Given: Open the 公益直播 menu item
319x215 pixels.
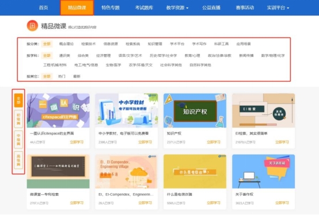Looking at the screenshot, I should (x=211, y=7).
